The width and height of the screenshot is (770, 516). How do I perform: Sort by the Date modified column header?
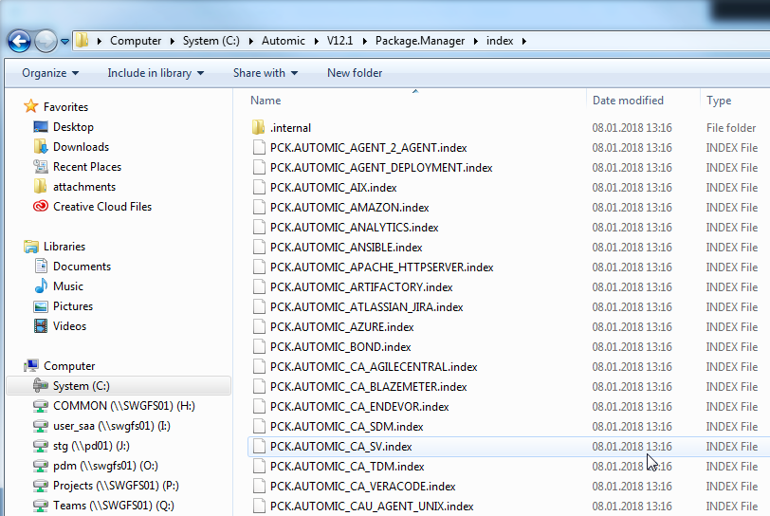(x=628, y=101)
